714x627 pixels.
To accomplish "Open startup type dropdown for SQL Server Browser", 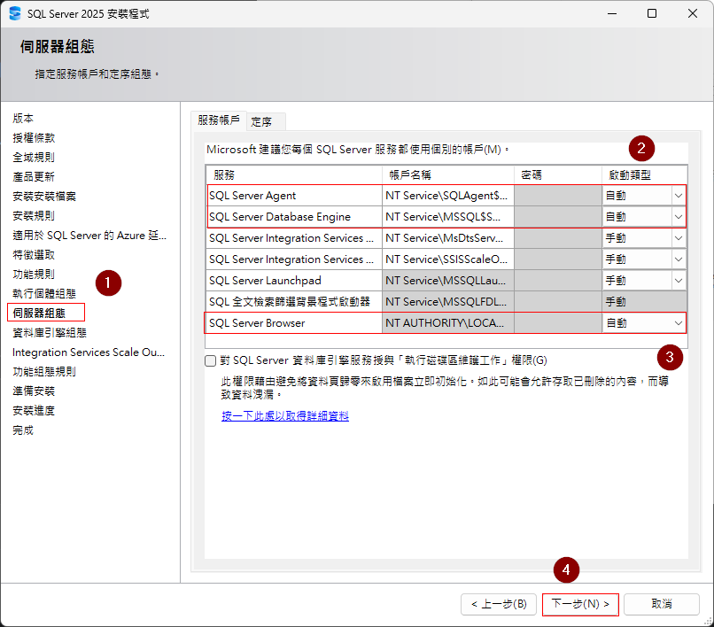I will (679, 323).
